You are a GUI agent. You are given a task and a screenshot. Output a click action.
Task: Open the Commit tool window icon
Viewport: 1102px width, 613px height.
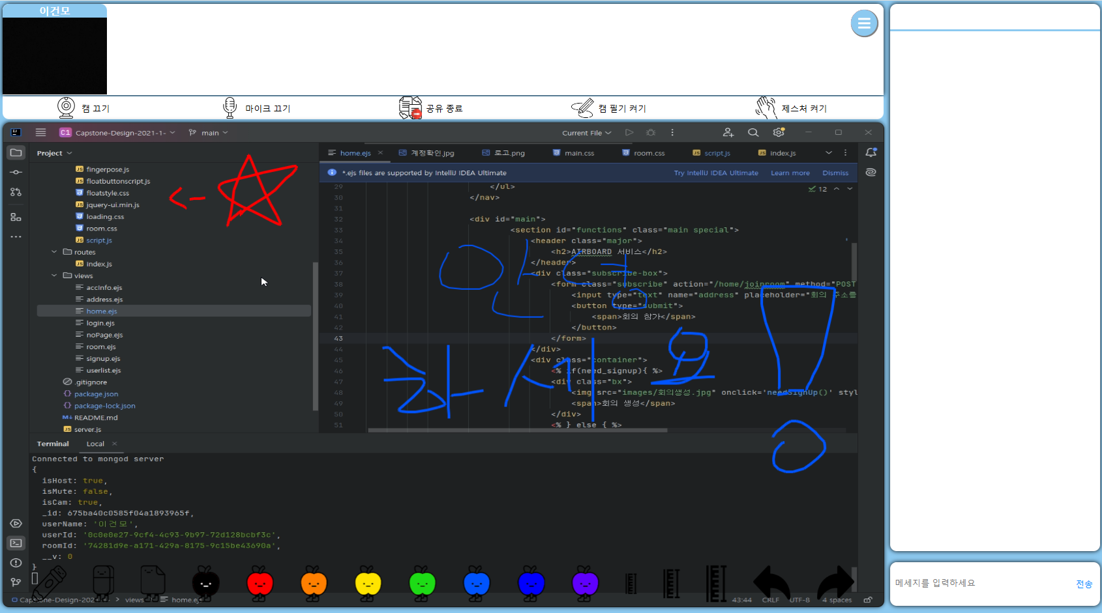point(16,172)
